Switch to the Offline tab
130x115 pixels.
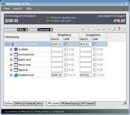pyautogui.click(x=19, y=103)
